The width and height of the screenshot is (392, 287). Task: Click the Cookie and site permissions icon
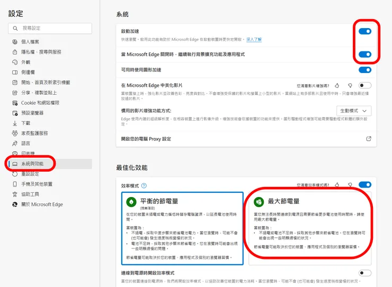pyautogui.click(x=15, y=103)
